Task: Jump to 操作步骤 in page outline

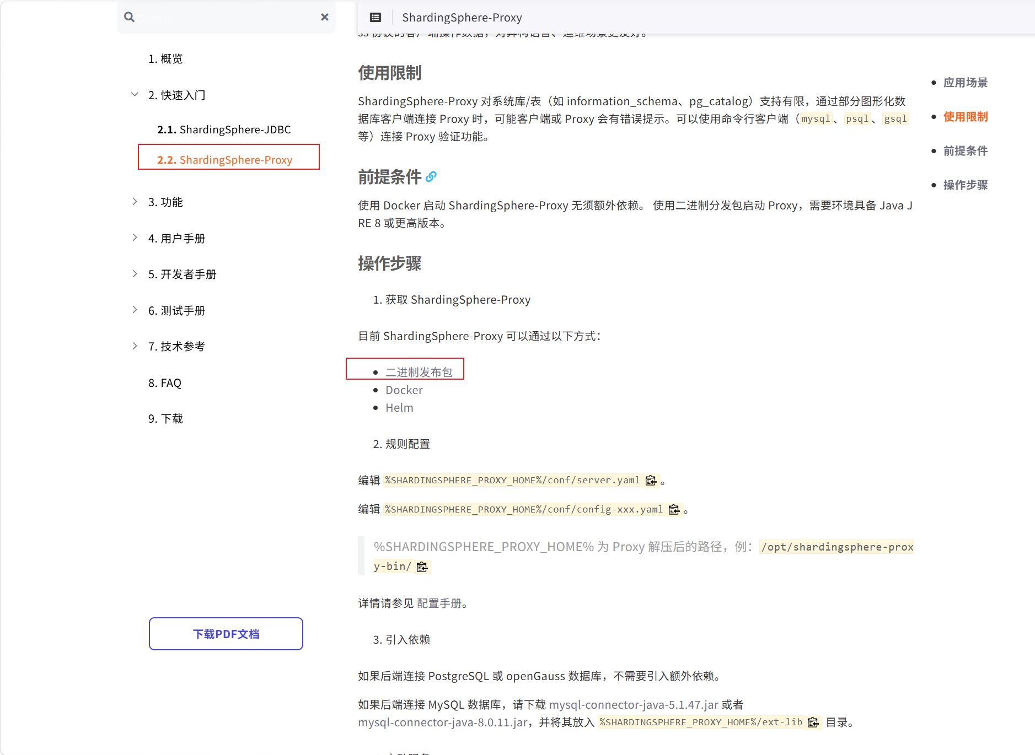Action: (x=966, y=185)
